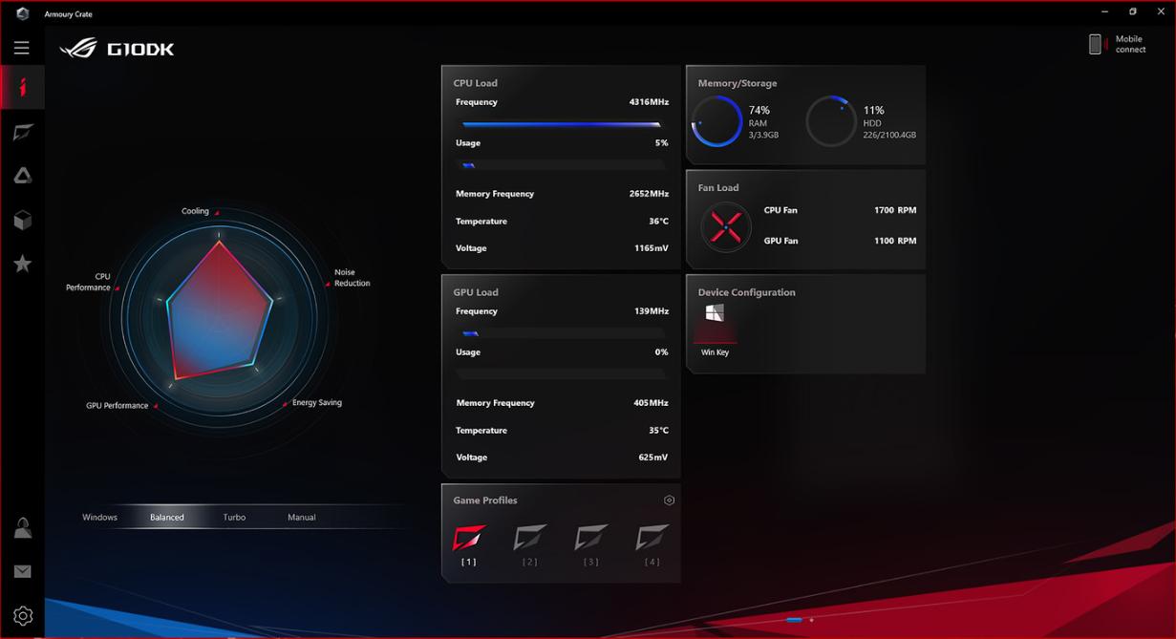Open the Settings gear in sidebar

23,616
